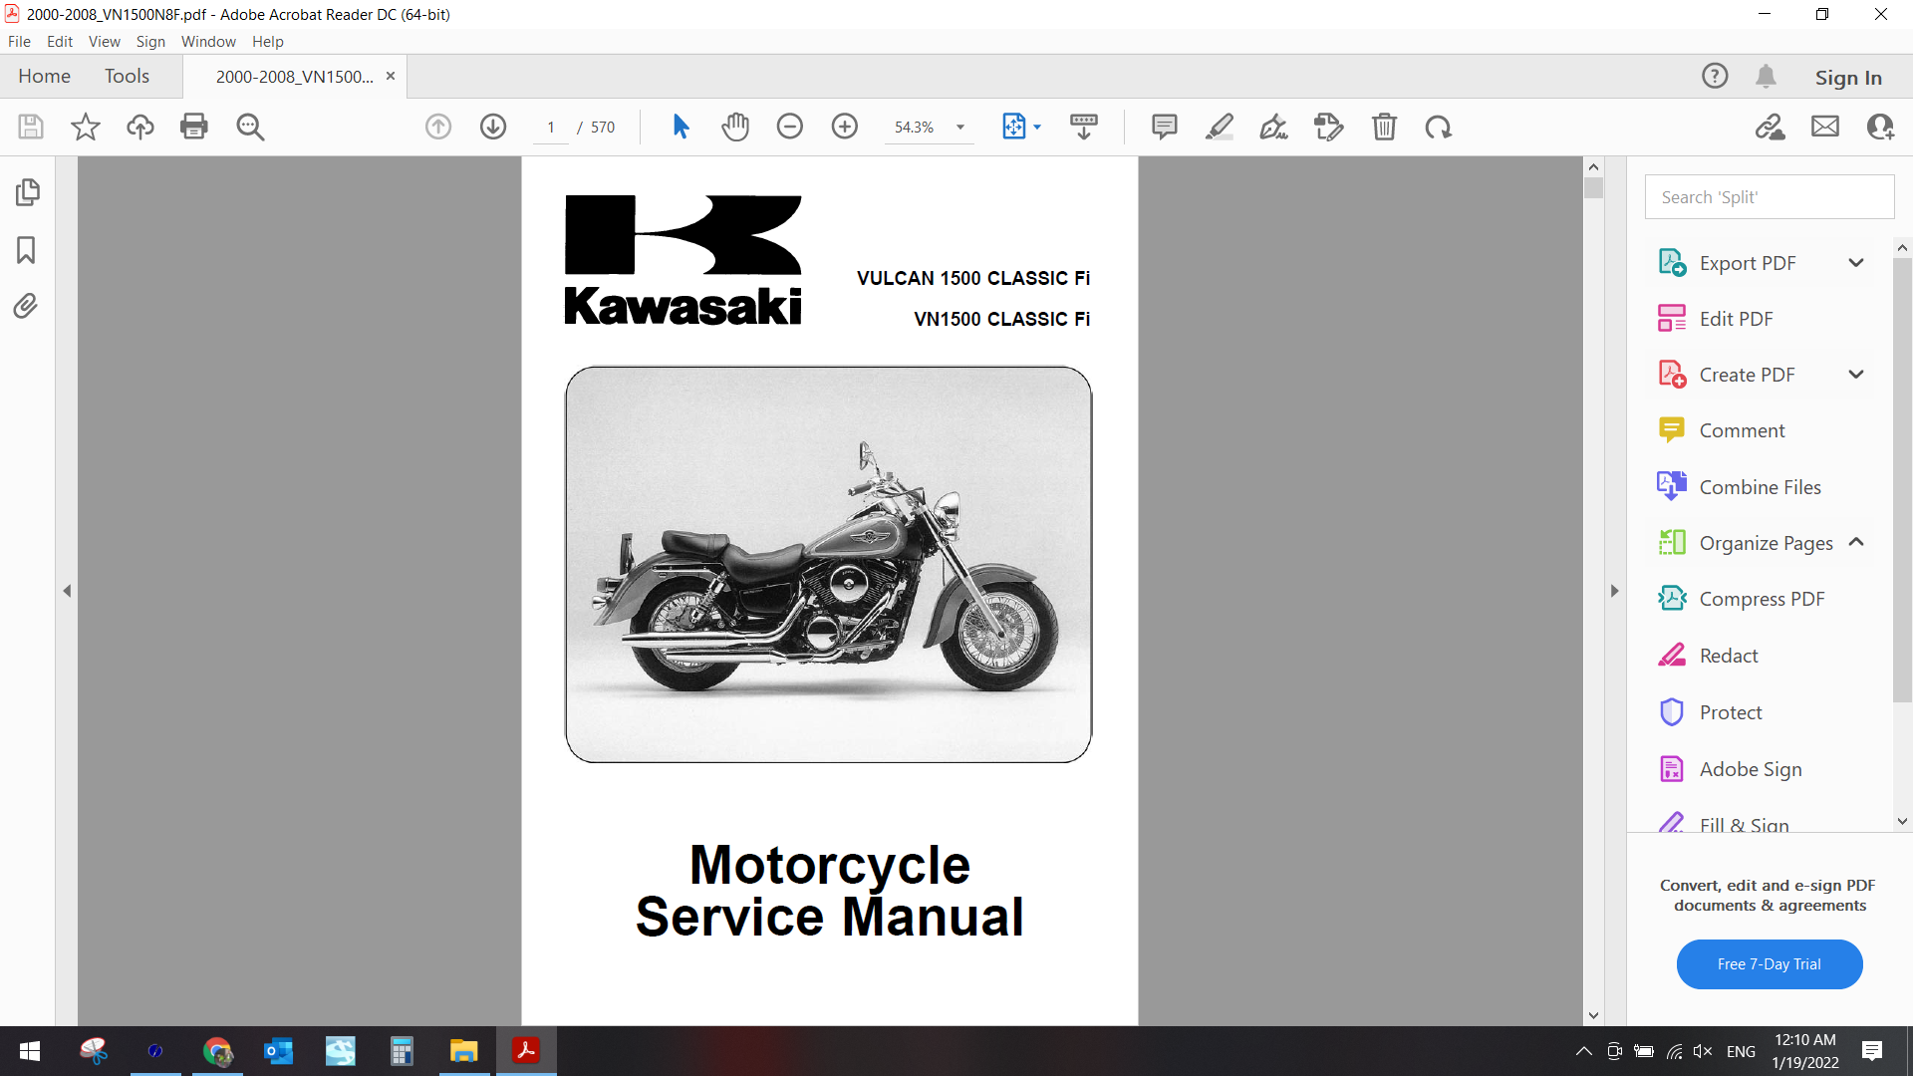Viewport: 1913px width, 1076px height.
Task: Click the share with others person icon
Action: (x=1880, y=127)
